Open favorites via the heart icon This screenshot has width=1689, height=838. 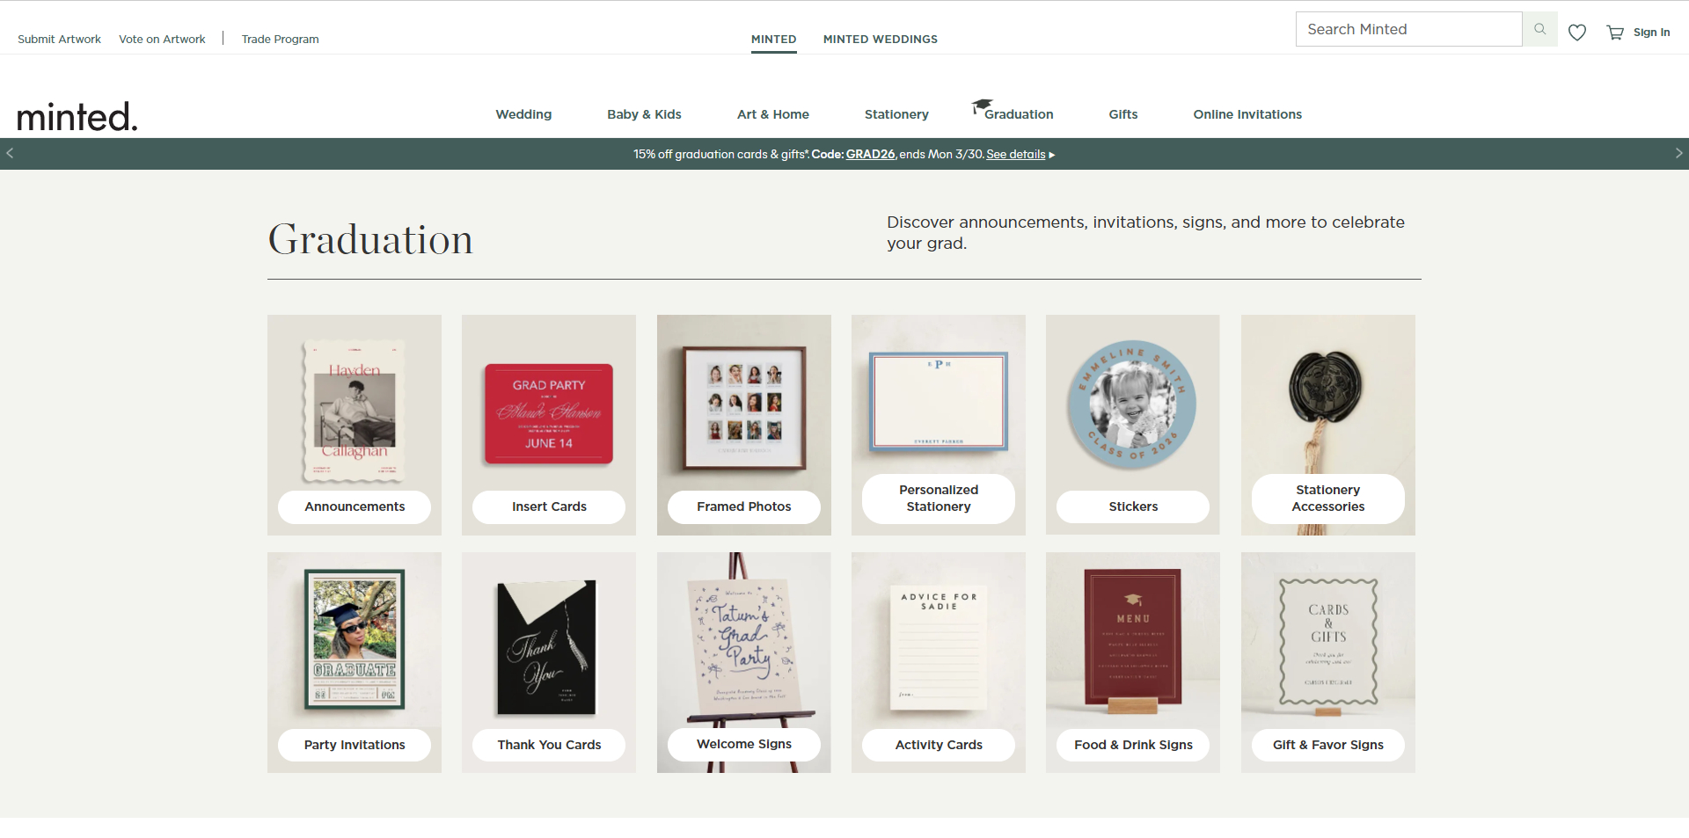pos(1577,33)
